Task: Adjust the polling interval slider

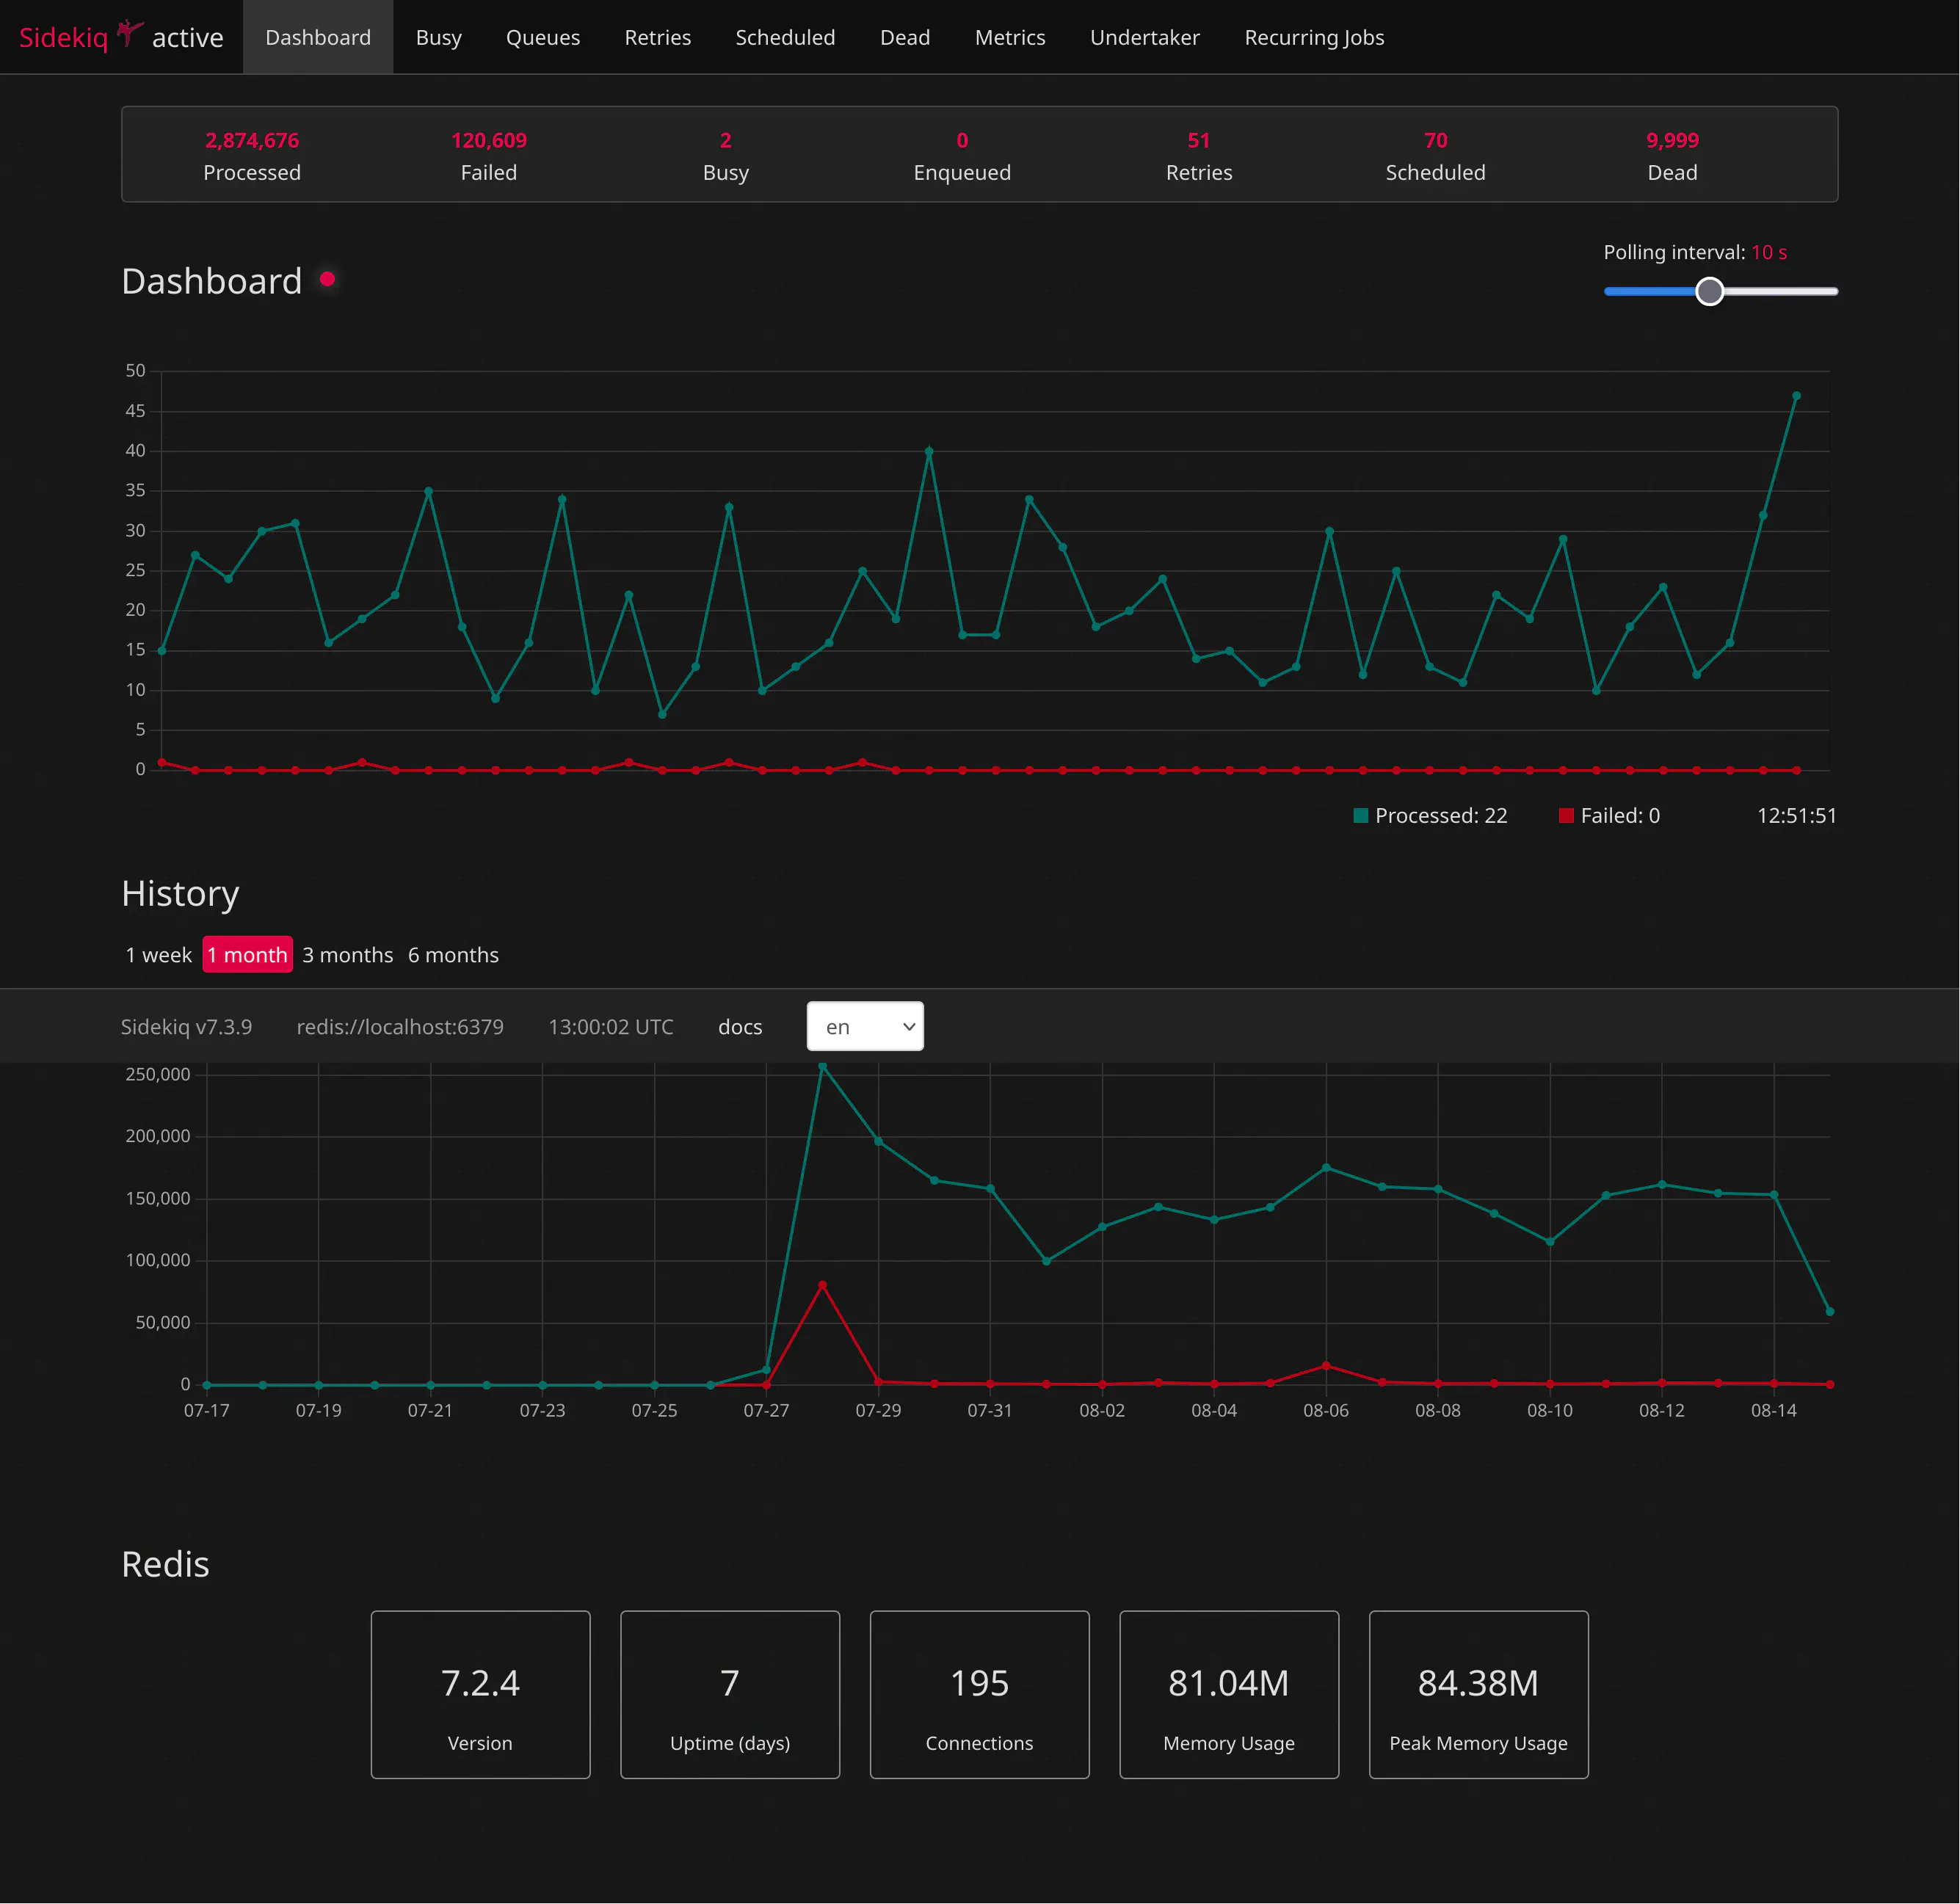Action: (x=1710, y=291)
